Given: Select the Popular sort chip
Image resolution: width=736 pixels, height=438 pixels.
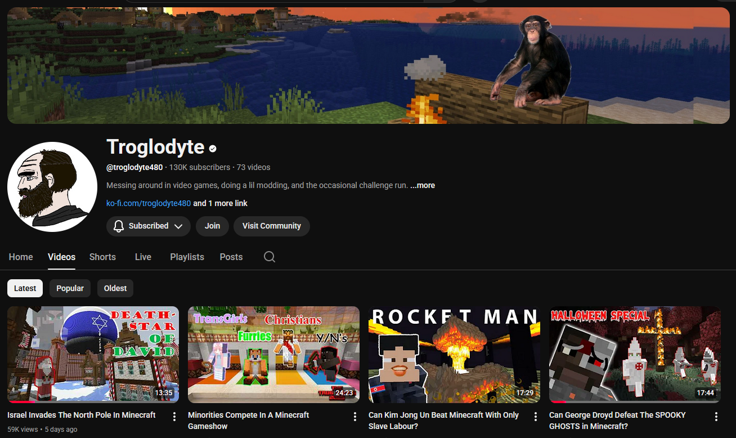Looking at the screenshot, I should pos(70,288).
